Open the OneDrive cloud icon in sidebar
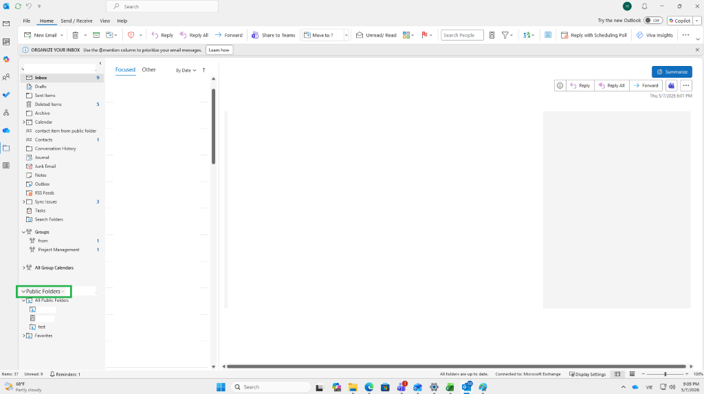Image resolution: width=704 pixels, height=394 pixels. pyautogui.click(x=6, y=130)
